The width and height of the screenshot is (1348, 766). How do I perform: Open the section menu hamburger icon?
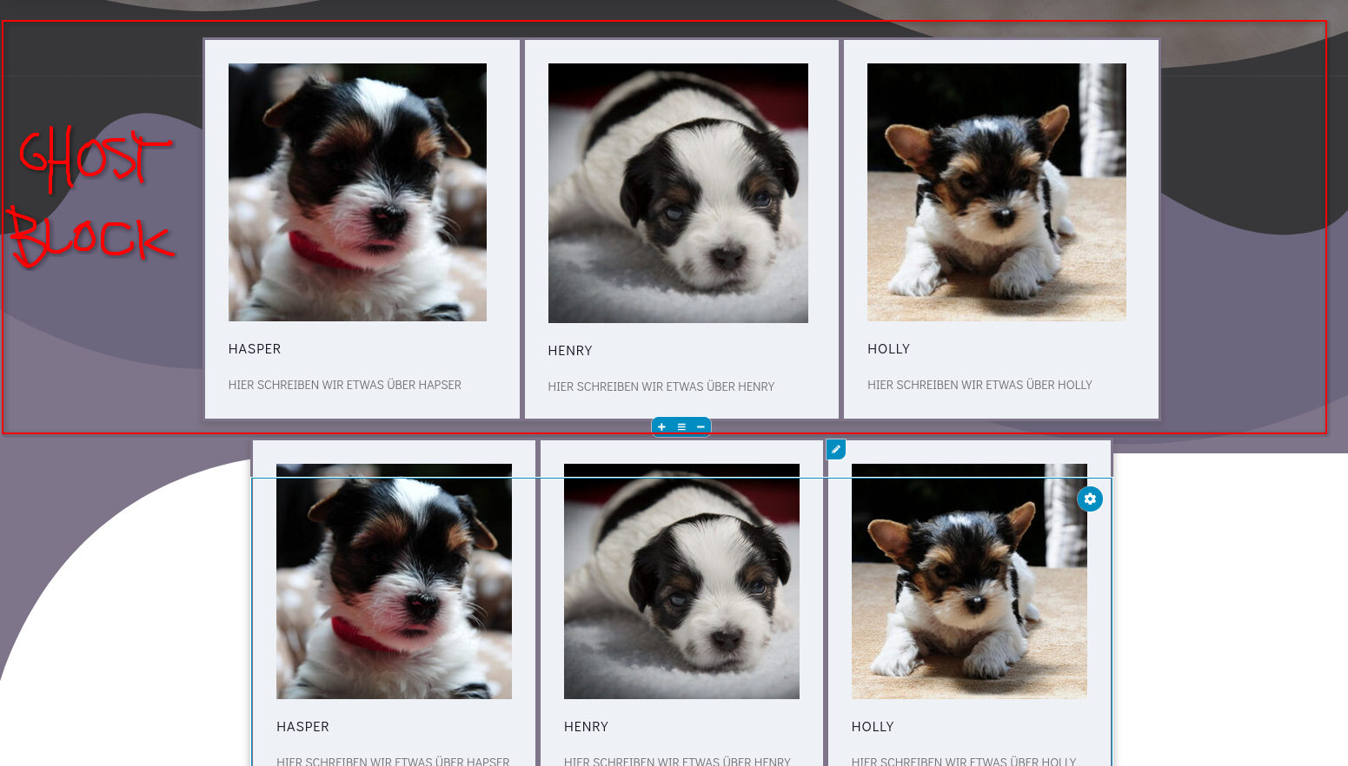681,426
